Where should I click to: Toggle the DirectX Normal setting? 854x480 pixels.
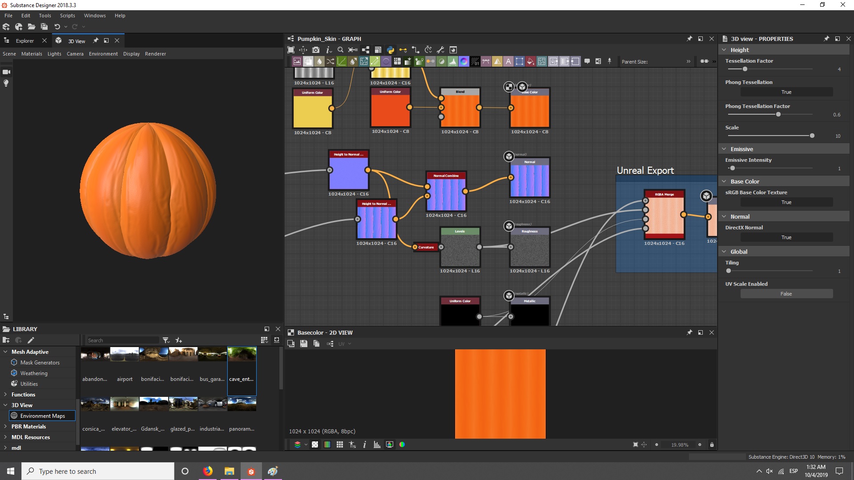[x=786, y=237]
